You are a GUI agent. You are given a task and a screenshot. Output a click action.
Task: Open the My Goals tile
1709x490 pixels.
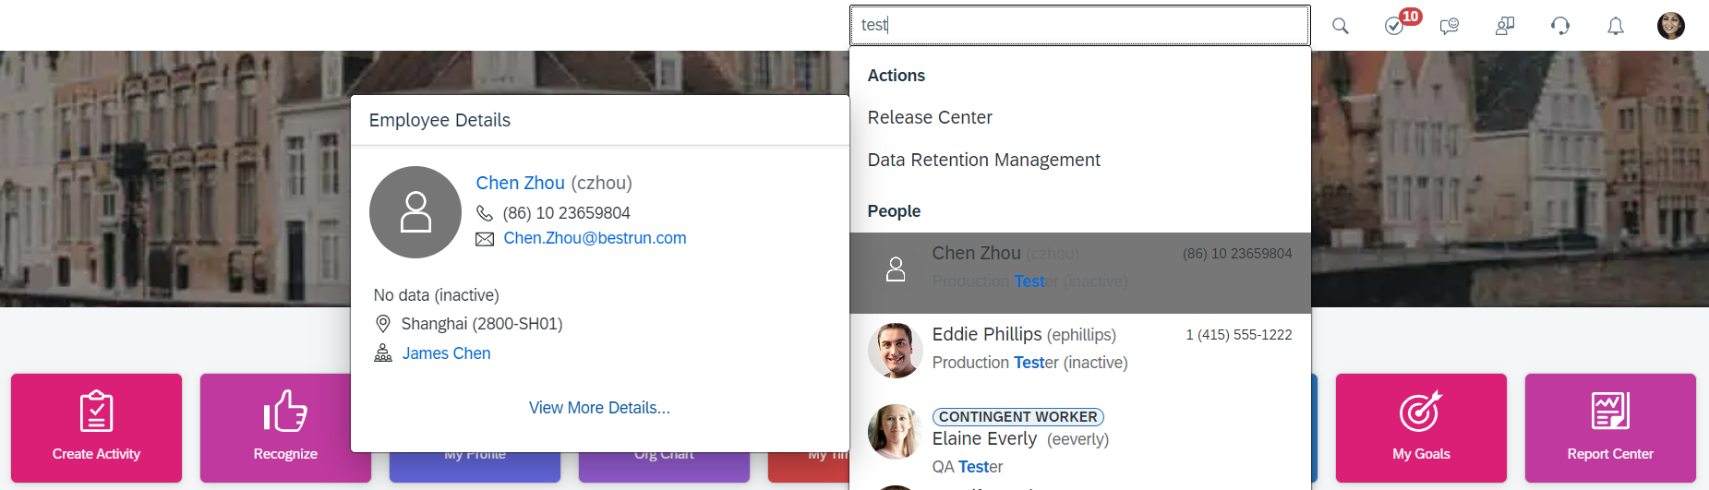point(1421,428)
